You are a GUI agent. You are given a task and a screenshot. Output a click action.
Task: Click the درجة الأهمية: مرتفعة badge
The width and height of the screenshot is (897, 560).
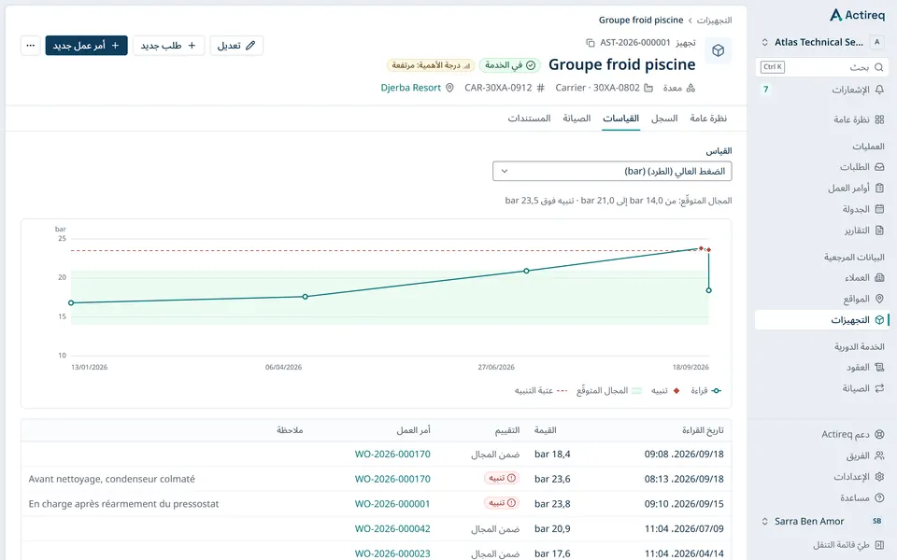[431, 65]
